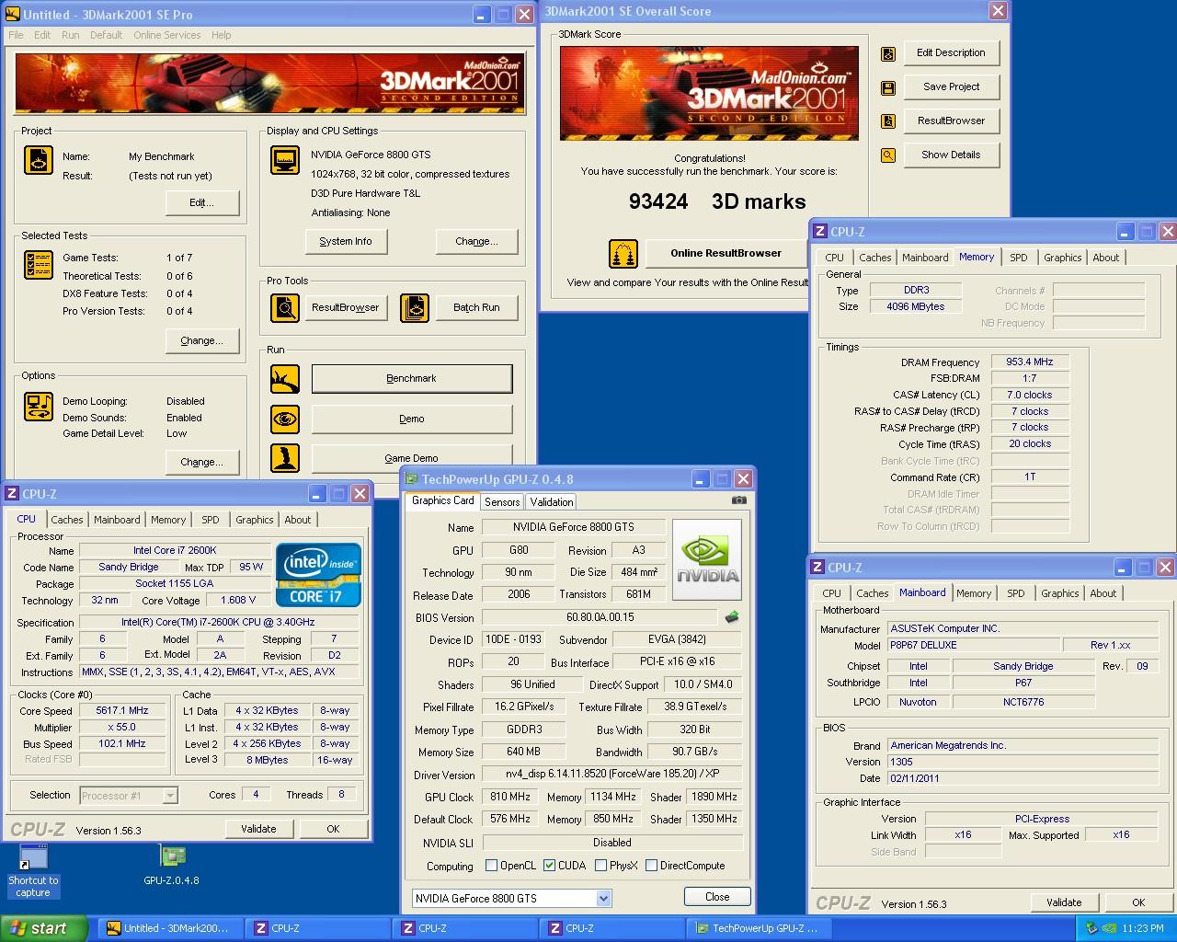
Task: Click the DRAM Frequency 953.4 MHz field
Action: coord(1030,362)
